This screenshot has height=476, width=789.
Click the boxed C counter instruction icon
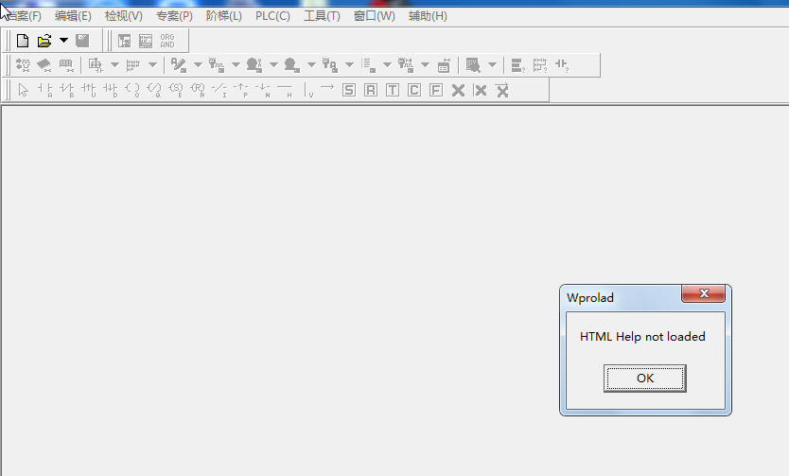tap(414, 90)
